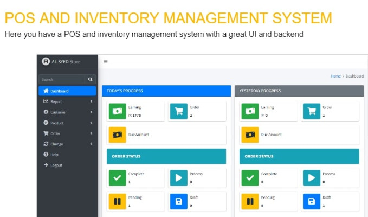Click today's Process play icon
This screenshot has width=368, height=217.
(x=179, y=178)
